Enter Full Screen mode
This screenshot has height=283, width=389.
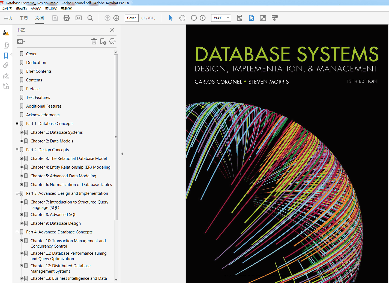point(263,18)
